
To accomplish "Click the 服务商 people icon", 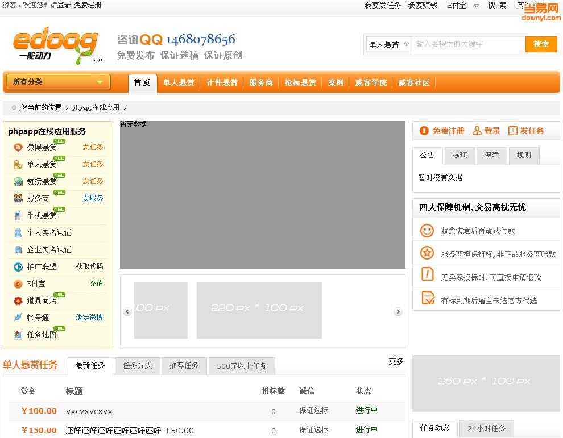I will (18, 198).
